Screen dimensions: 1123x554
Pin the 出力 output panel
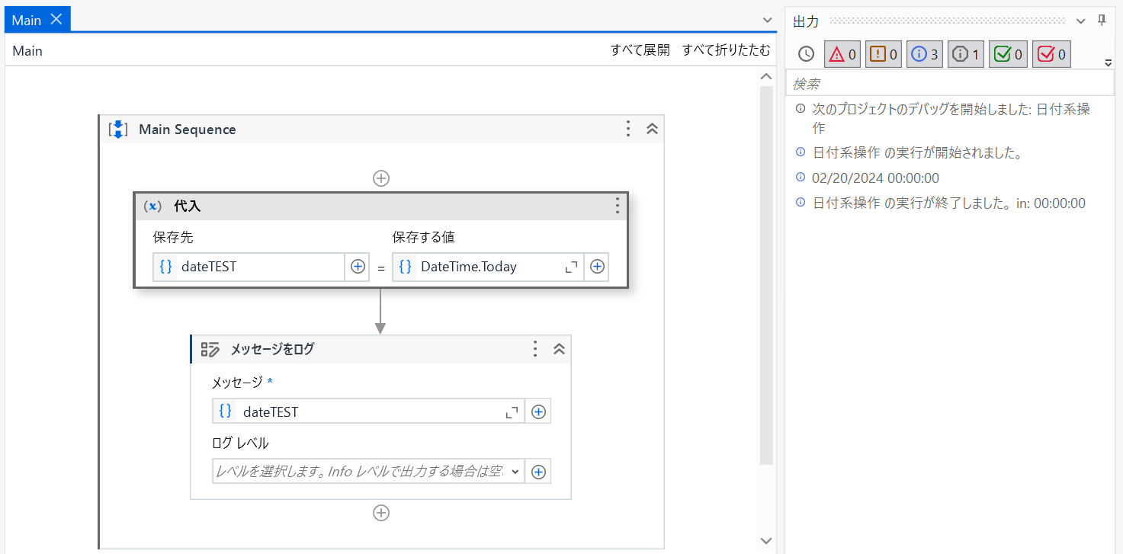tap(1102, 21)
